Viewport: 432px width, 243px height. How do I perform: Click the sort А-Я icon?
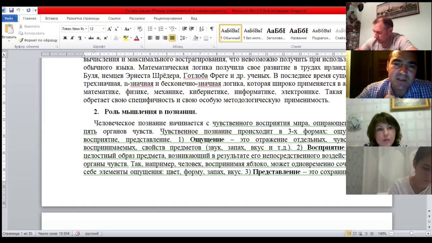point(201,29)
